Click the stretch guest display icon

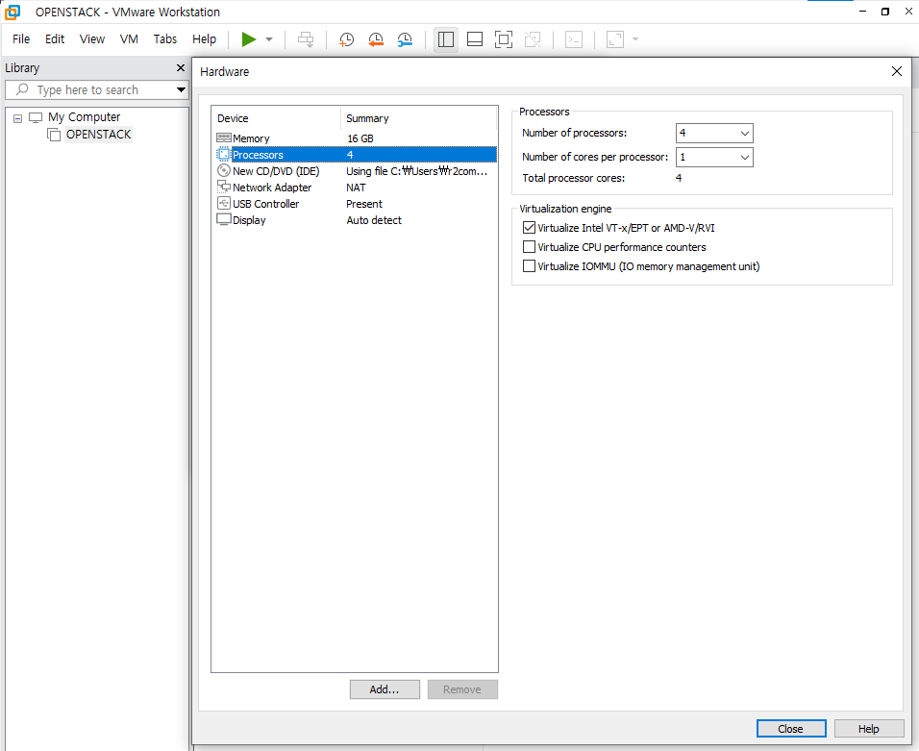[615, 39]
